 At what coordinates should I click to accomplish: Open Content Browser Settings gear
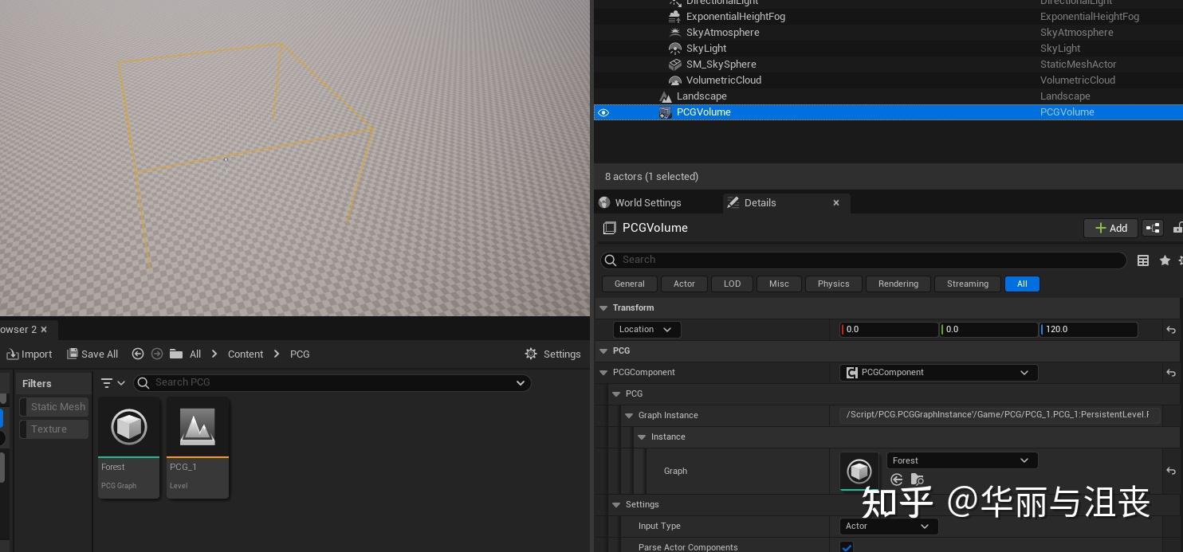(x=553, y=354)
